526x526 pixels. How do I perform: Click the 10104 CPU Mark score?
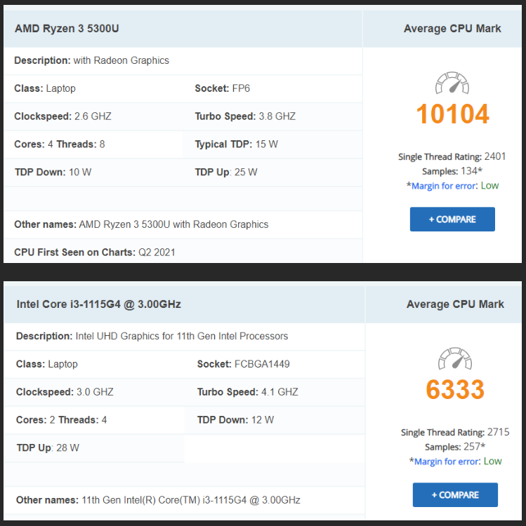(x=452, y=114)
